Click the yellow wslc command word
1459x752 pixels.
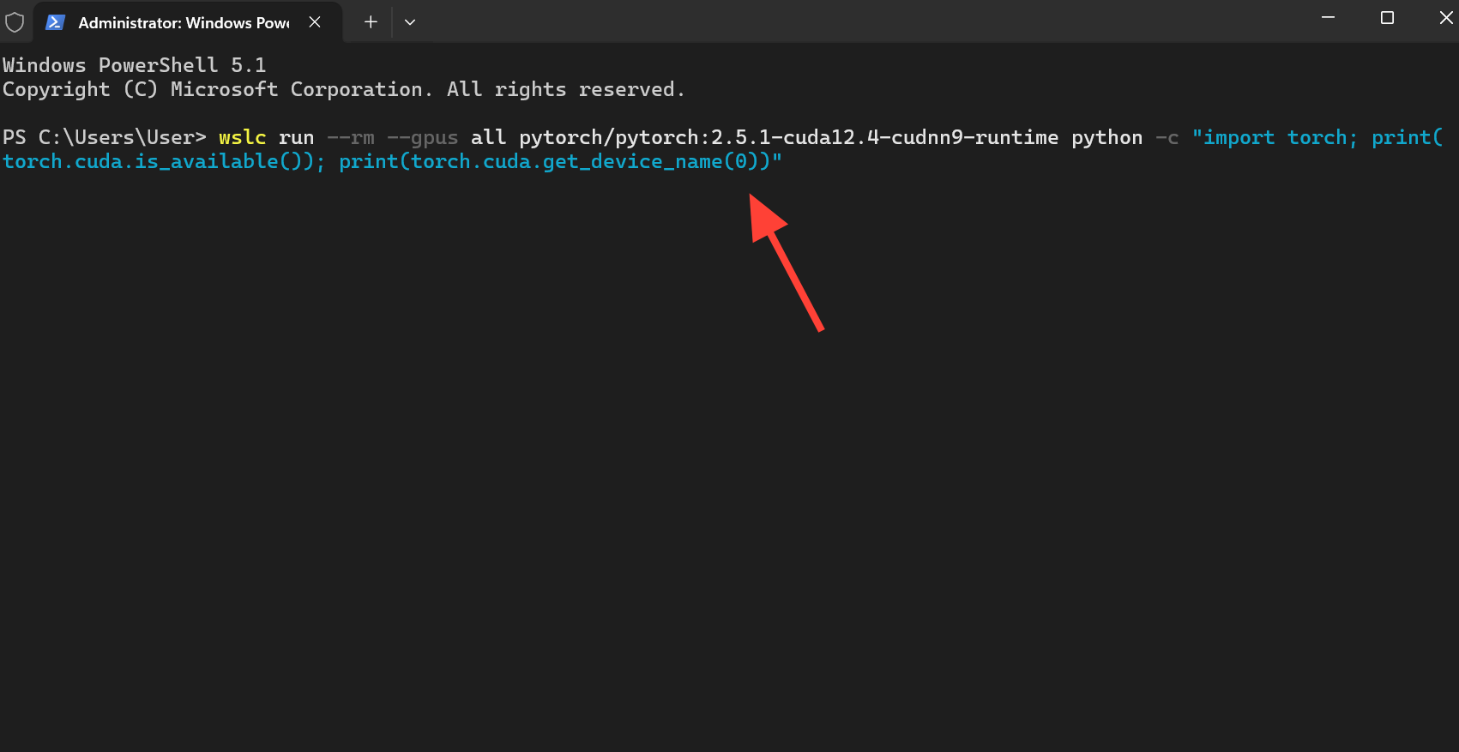click(243, 138)
